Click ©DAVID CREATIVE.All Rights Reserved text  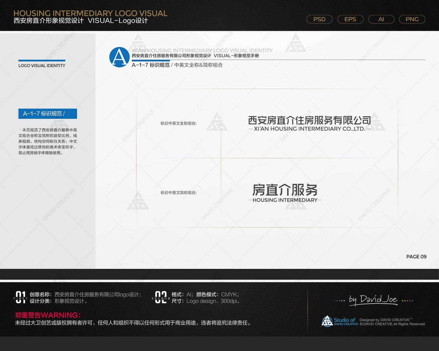point(392,324)
